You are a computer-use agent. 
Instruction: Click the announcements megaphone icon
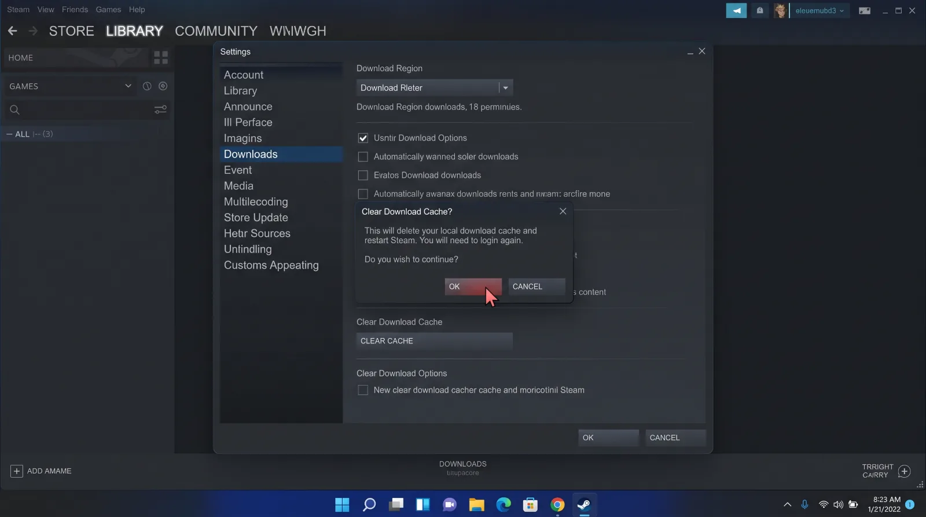point(736,10)
